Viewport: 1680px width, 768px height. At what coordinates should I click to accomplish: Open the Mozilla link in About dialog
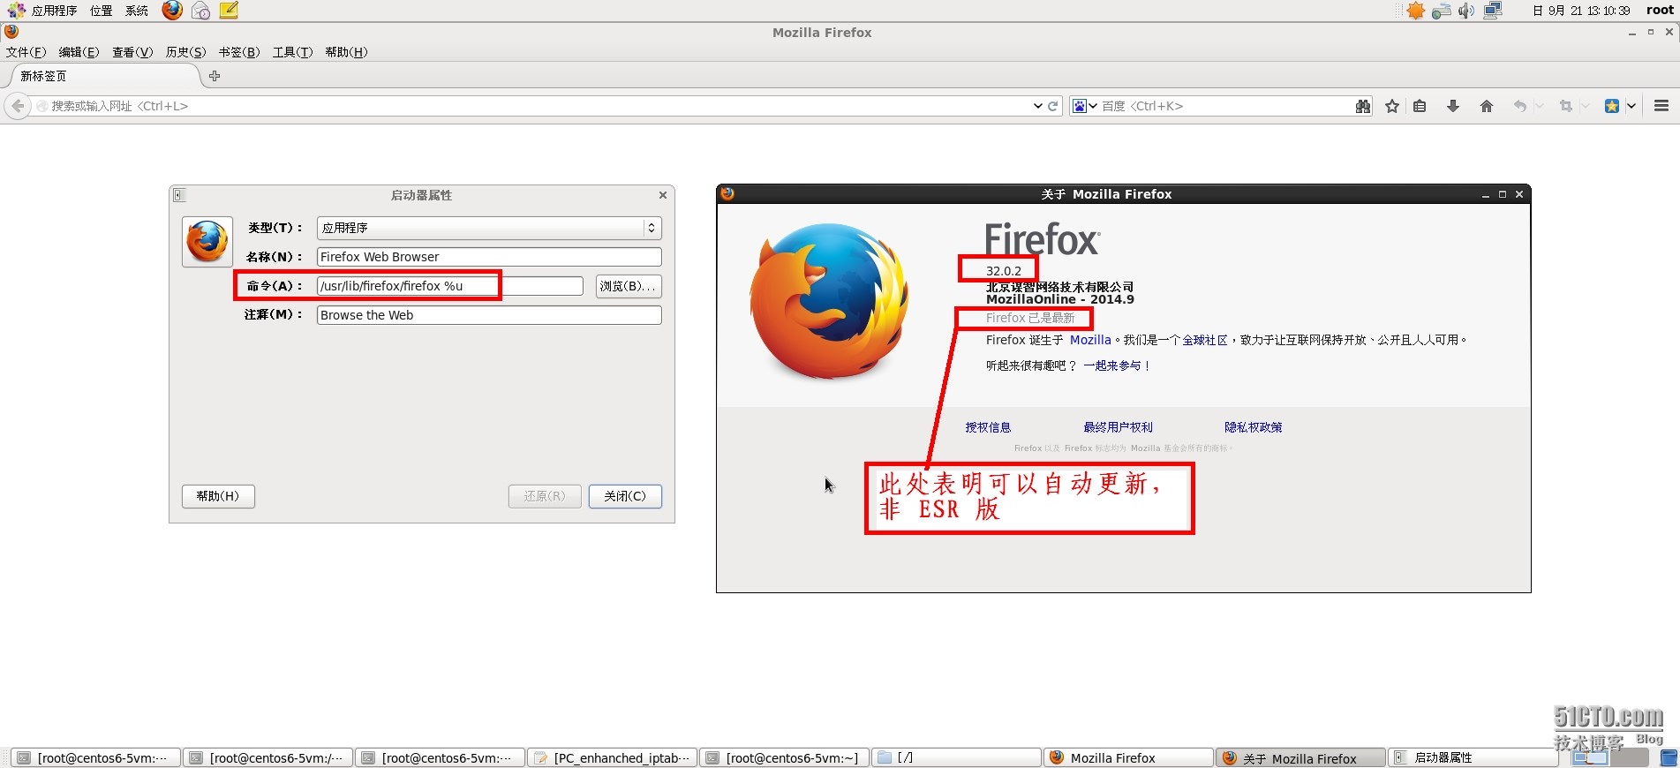tap(1090, 340)
